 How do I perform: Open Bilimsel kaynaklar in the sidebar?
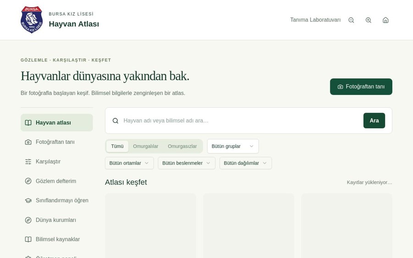pos(56,239)
